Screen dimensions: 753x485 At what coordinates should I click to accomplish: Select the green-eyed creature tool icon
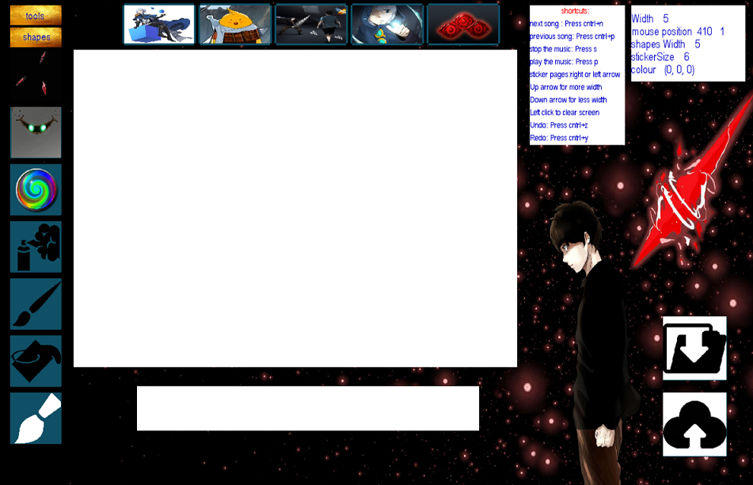point(36,132)
